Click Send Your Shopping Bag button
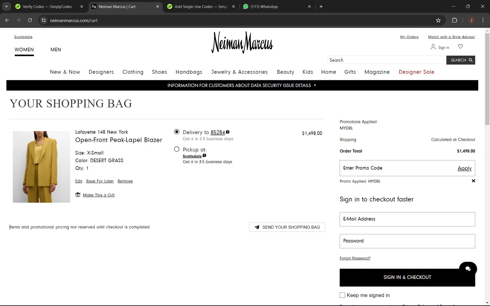Screen dimensions: 490x306 tap(287, 227)
